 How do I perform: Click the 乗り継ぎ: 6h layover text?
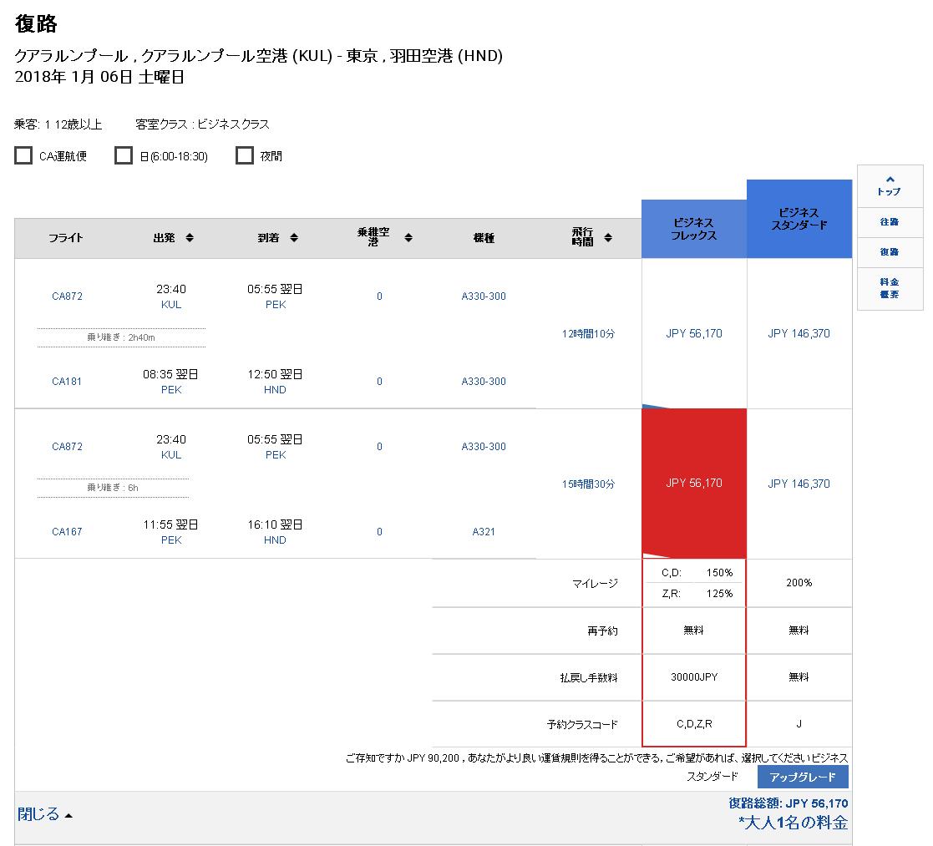113,488
